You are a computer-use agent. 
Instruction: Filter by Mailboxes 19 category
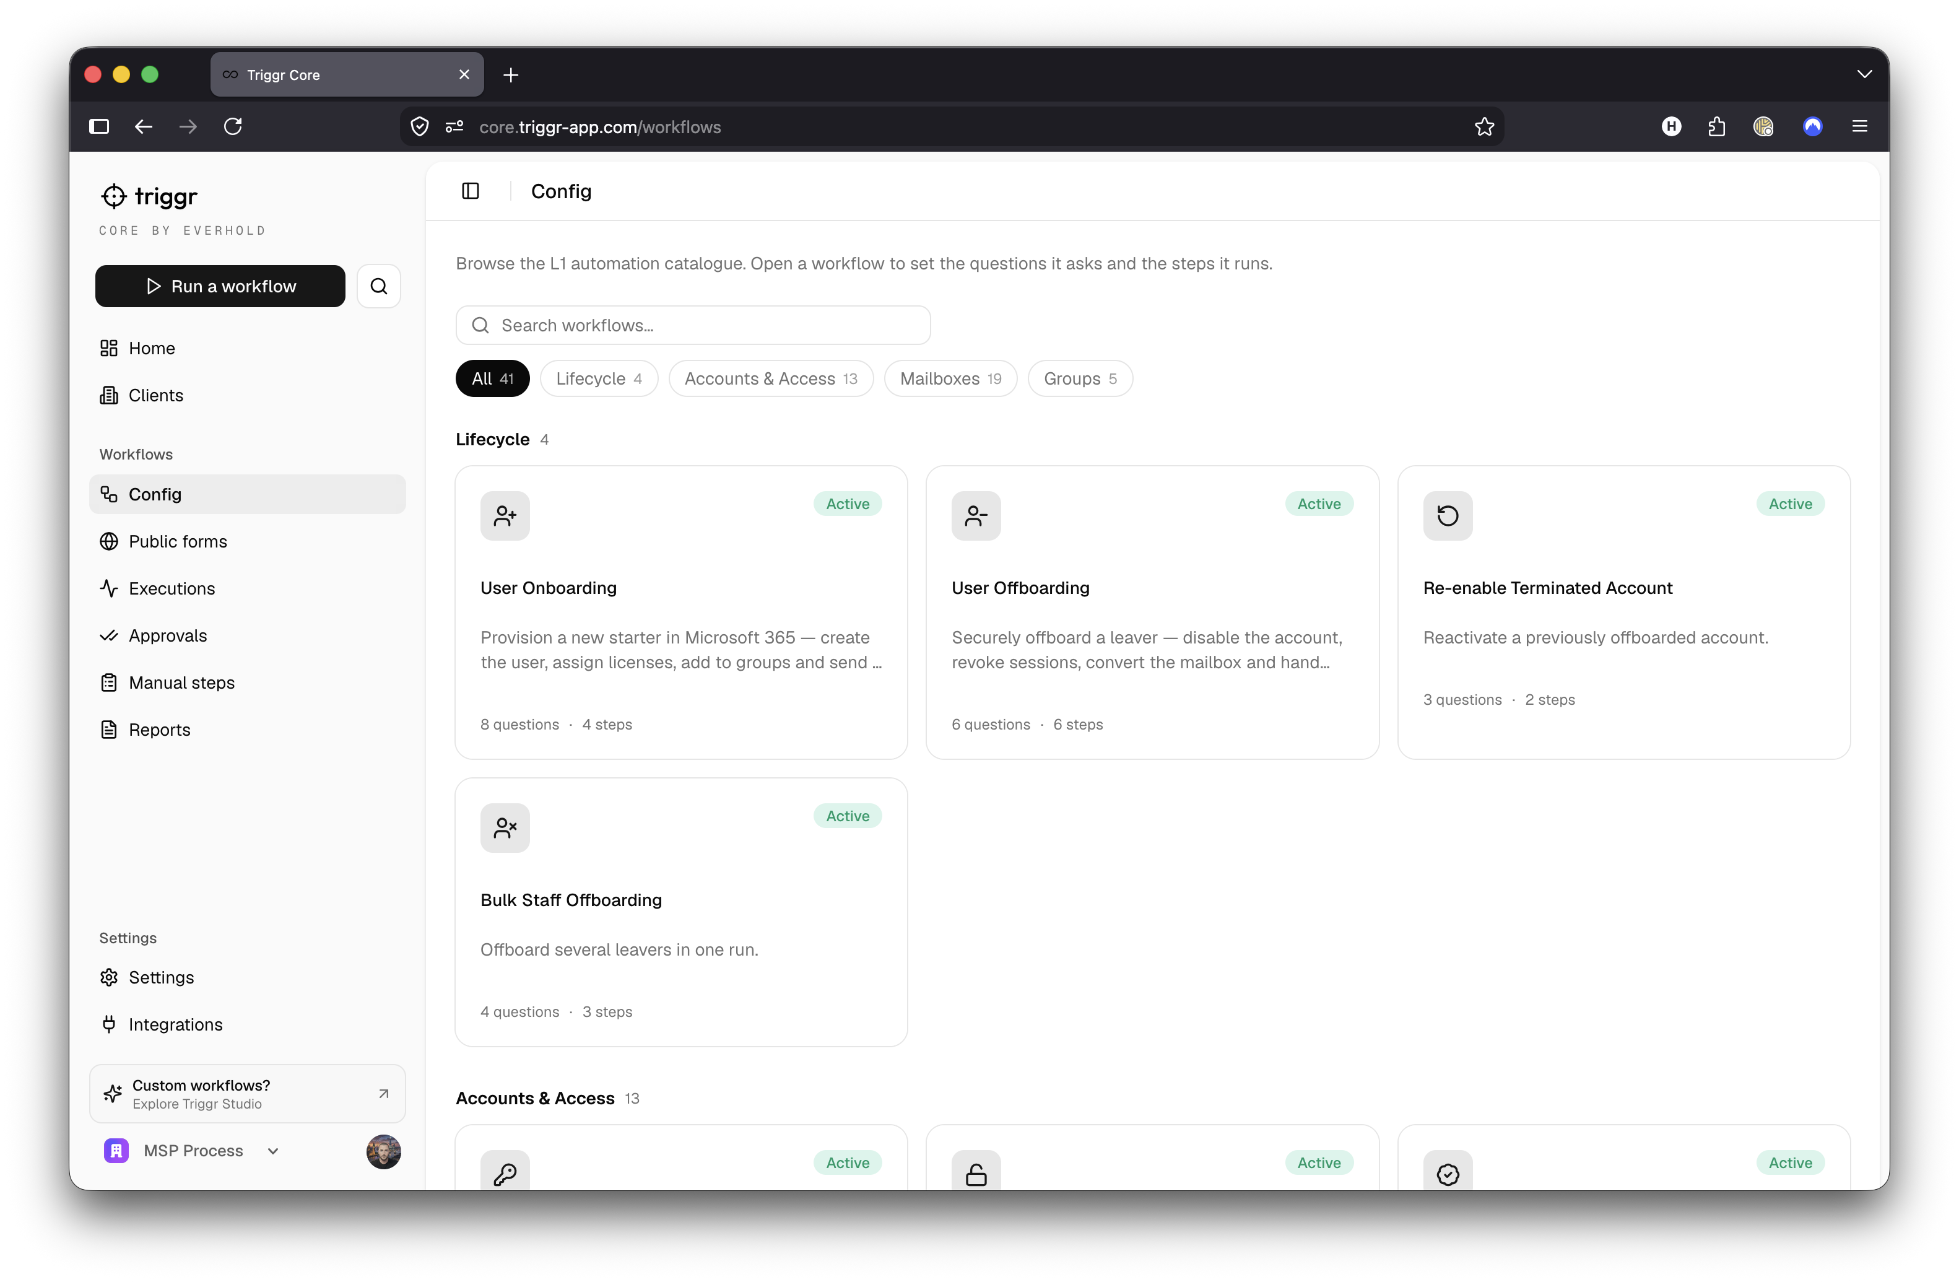click(950, 379)
